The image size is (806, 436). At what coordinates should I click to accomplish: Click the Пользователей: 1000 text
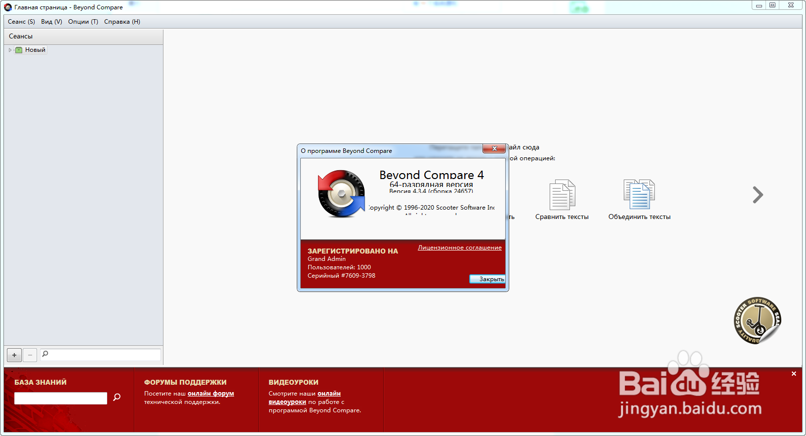pyautogui.click(x=339, y=267)
